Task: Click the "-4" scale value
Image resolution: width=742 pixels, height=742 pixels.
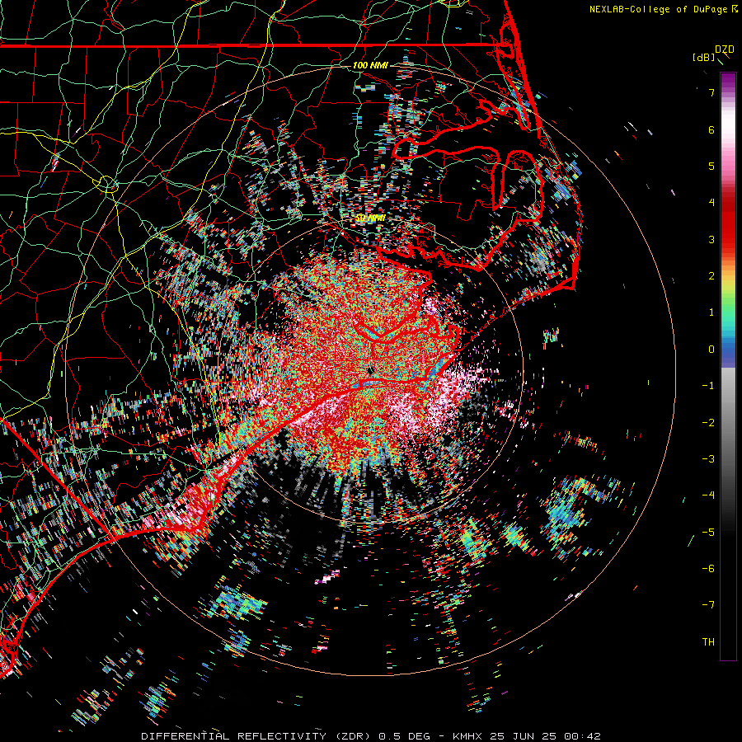Action: [x=708, y=495]
